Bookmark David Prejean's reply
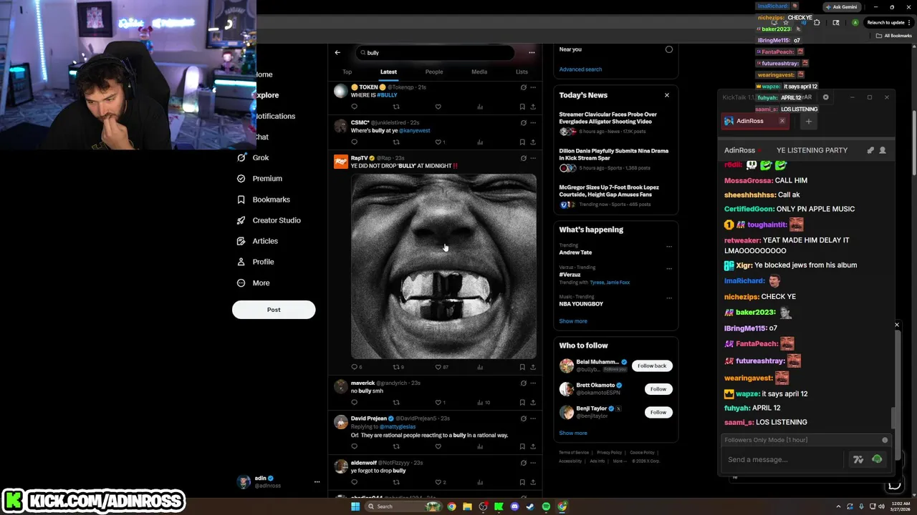The height and width of the screenshot is (515, 917). click(522, 446)
